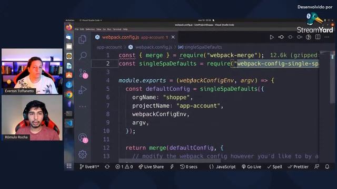Click the horizontal scrollbar below the code
The image size is (337, 189).
(x=170, y=161)
